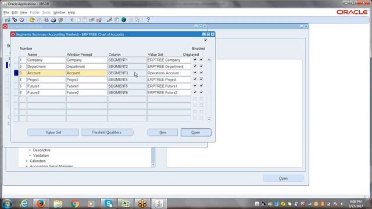
Task: Toggle Displayed checkbox for Project segment
Action: point(195,79)
